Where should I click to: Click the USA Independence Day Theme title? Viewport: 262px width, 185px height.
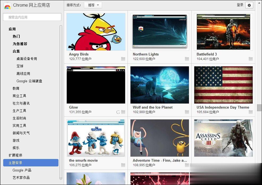[223, 107]
